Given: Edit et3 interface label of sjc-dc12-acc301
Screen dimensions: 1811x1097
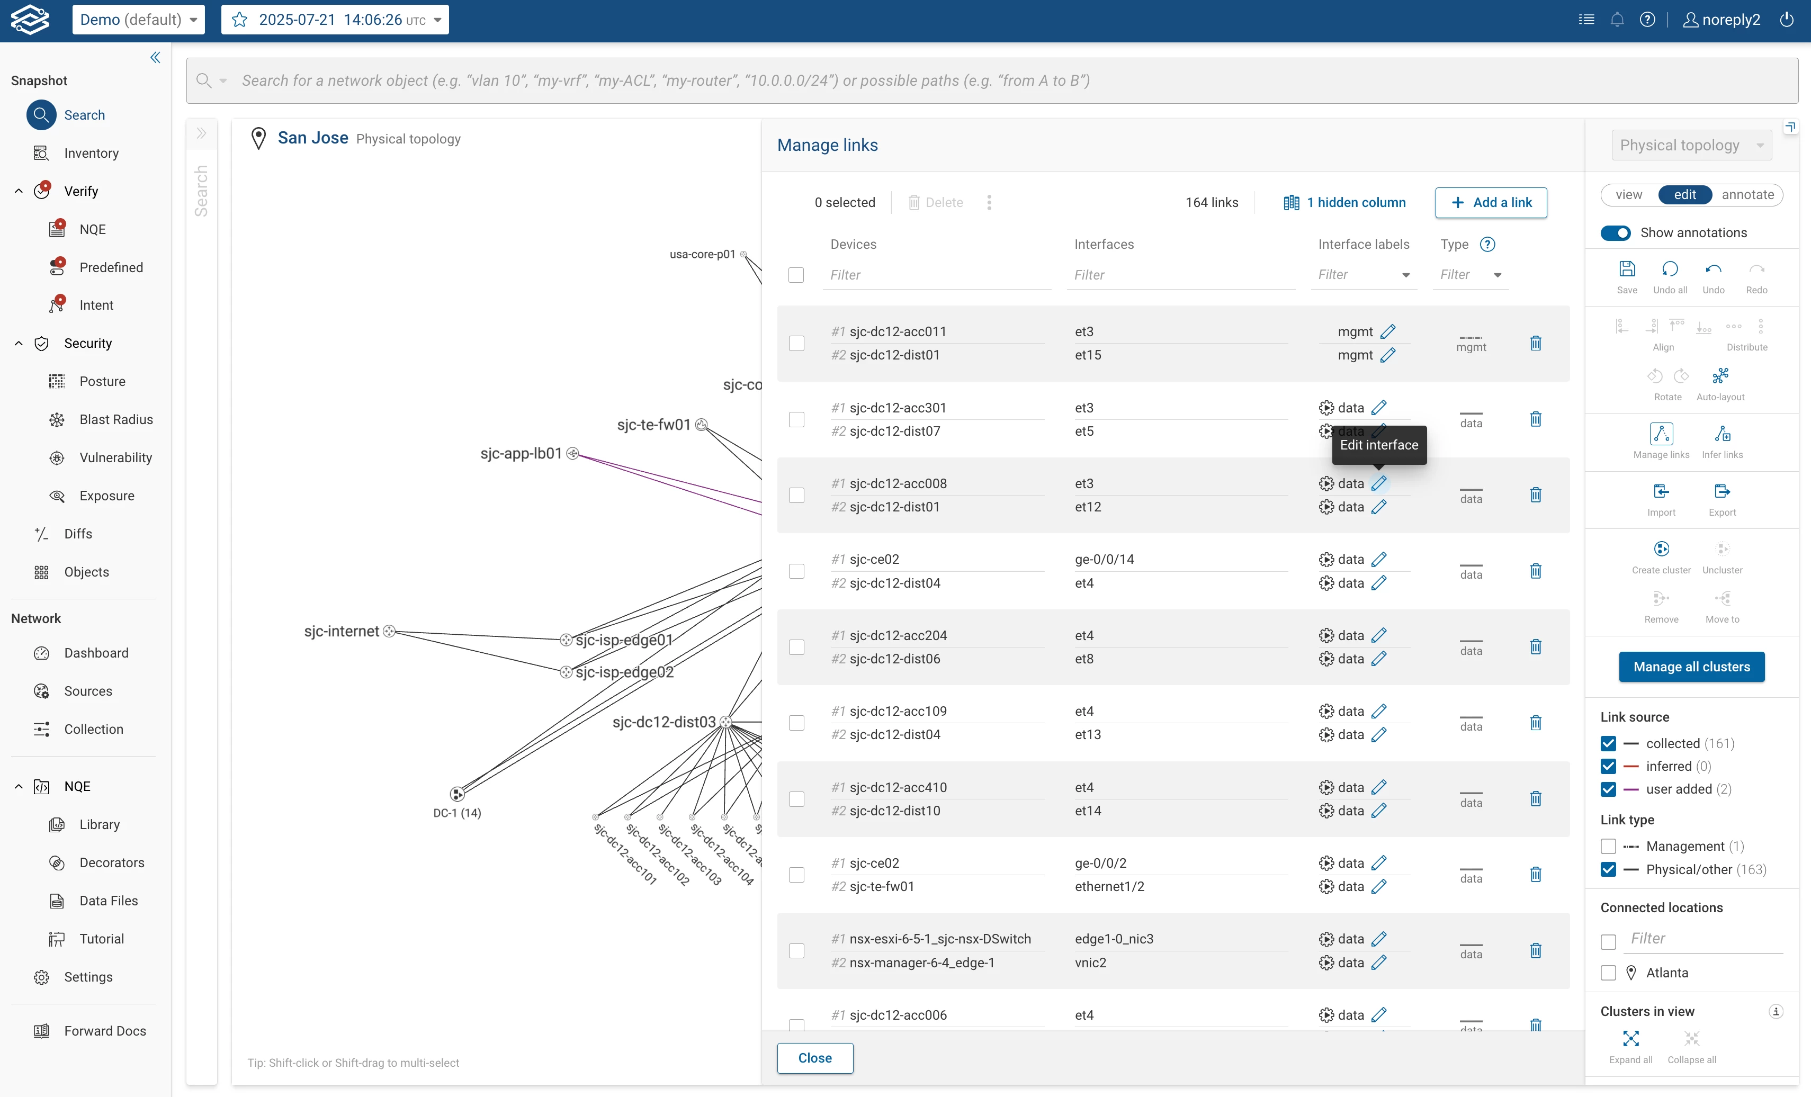Looking at the screenshot, I should pyautogui.click(x=1379, y=408).
